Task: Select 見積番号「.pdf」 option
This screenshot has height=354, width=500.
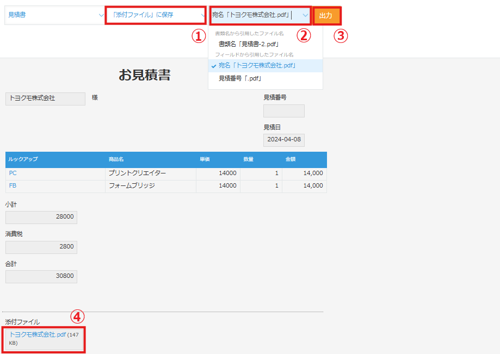Action: (266, 78)
